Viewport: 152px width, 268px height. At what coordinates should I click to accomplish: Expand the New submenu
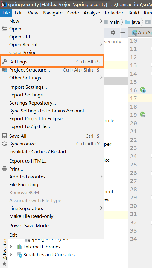(x=52, y=21)
